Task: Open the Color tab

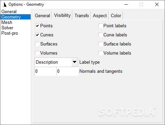Action: [x=116, y=15]
